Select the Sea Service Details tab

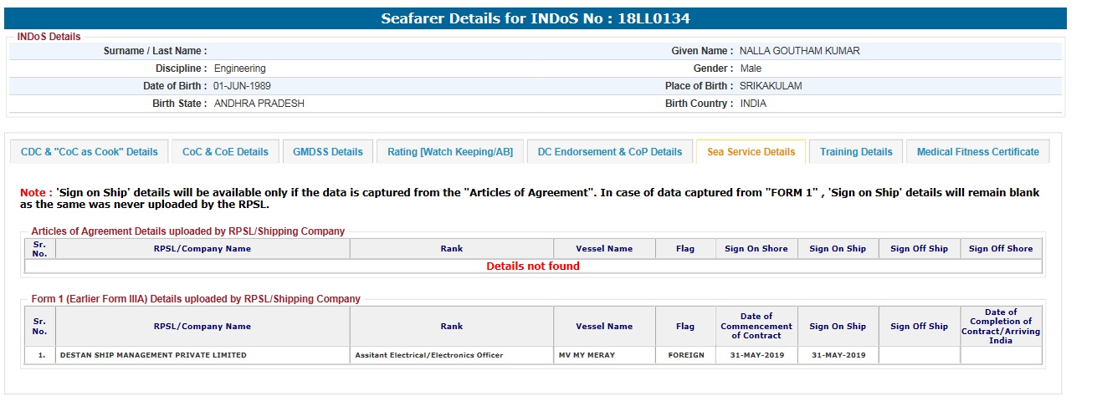pos(751,152)
